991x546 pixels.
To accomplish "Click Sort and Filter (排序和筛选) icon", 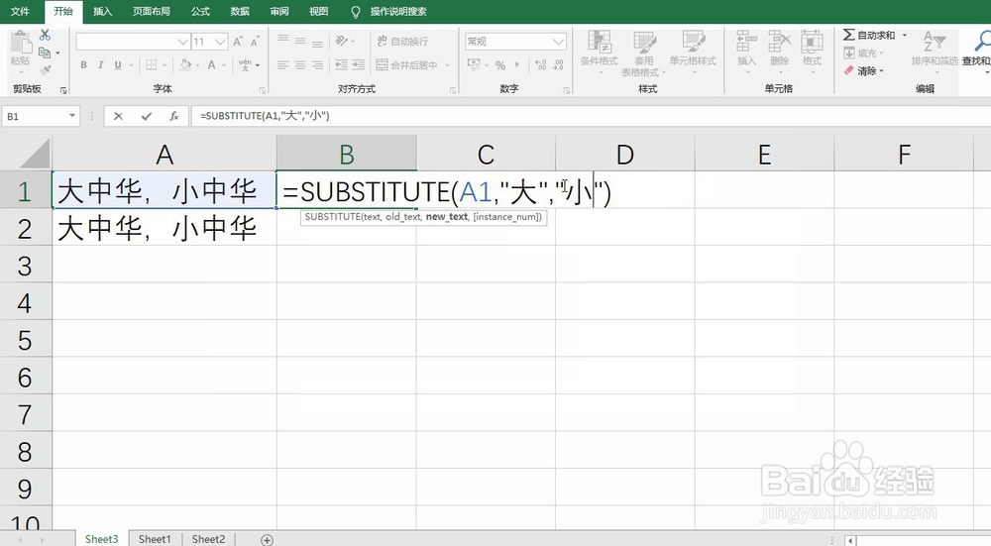I will pos(935,42).
